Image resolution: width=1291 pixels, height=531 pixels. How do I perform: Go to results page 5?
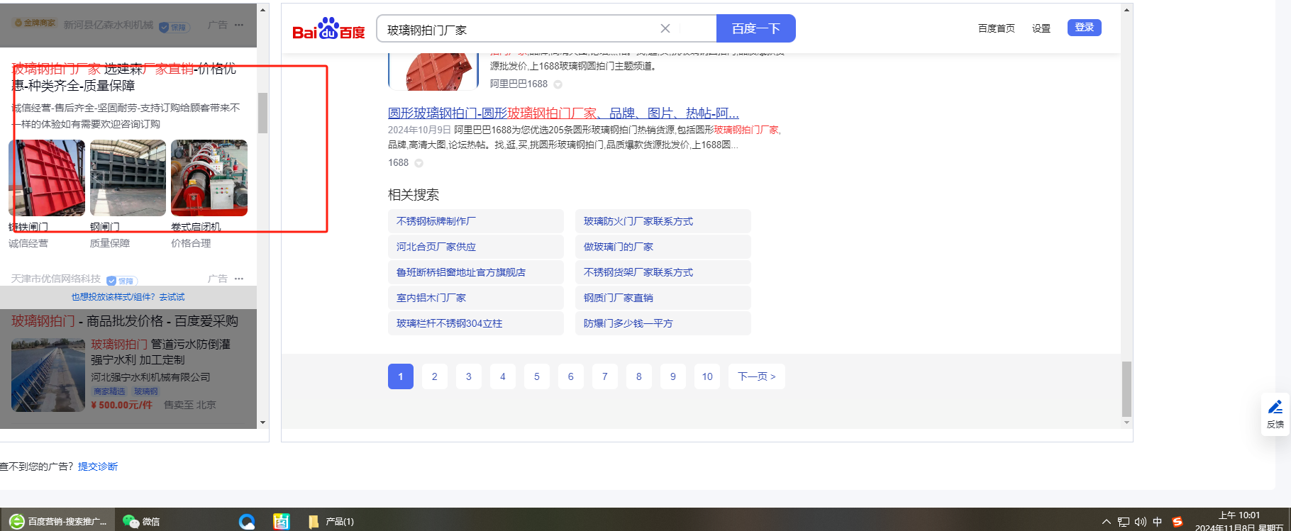coord(537,376)
